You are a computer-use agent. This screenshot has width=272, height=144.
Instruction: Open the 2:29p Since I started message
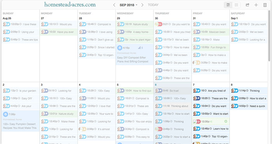[96, 47]
